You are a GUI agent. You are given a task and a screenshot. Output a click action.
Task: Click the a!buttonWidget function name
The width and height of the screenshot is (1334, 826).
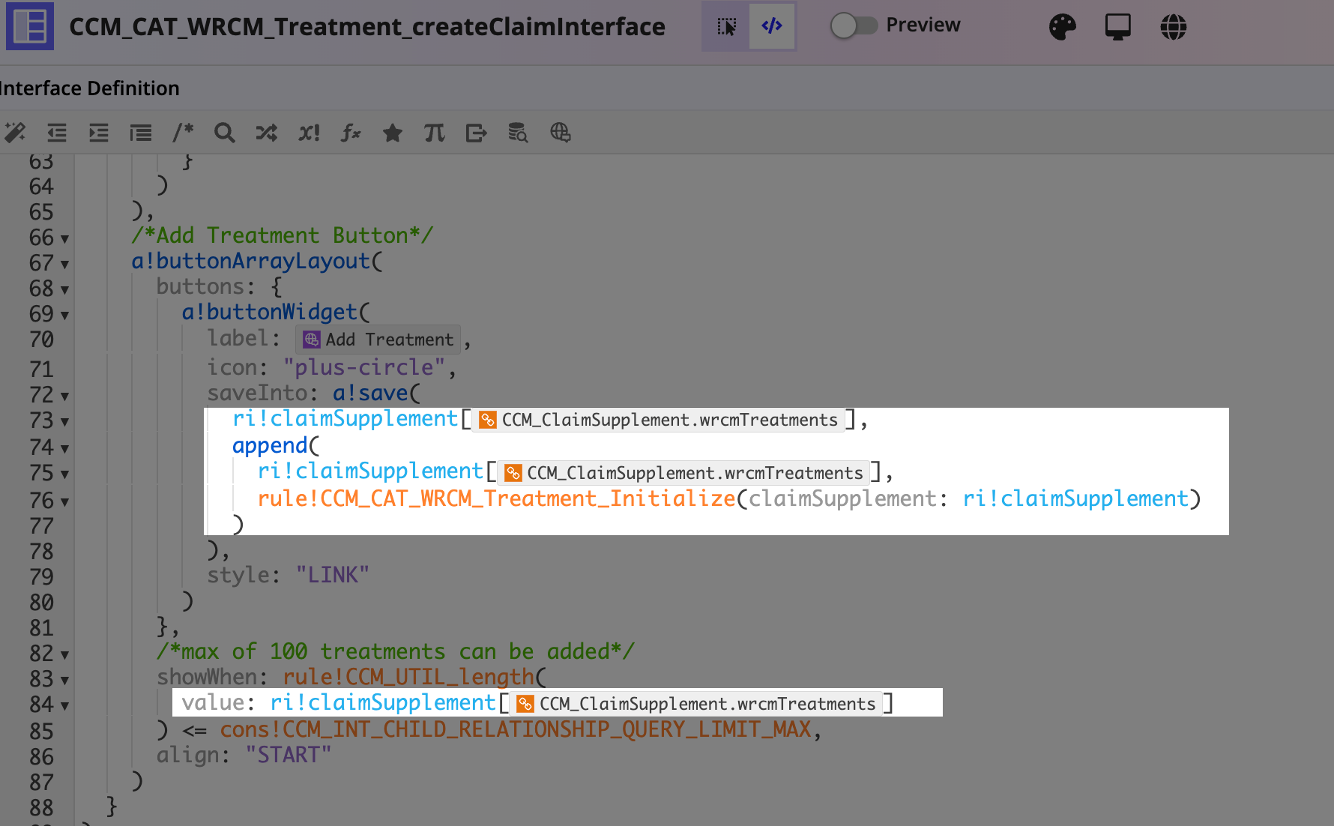click(x=269, y=312)
